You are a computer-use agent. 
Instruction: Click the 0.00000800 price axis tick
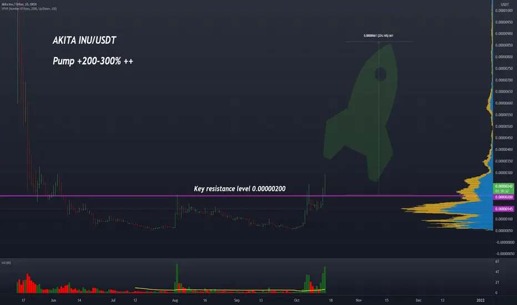tap(504, 57)
